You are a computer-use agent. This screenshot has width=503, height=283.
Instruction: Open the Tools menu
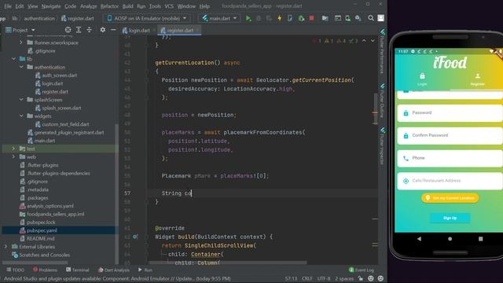155,6
